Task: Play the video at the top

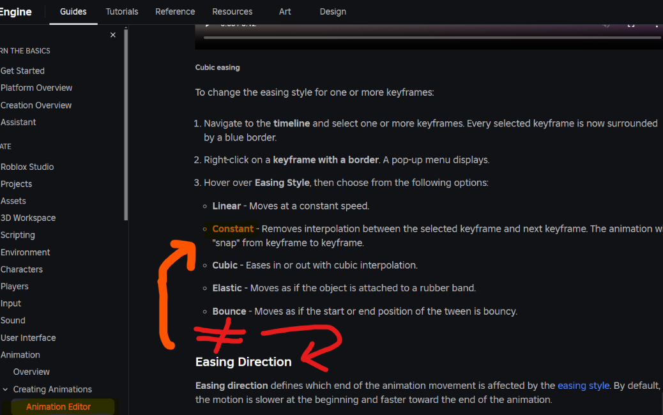Action: [206, 25]
